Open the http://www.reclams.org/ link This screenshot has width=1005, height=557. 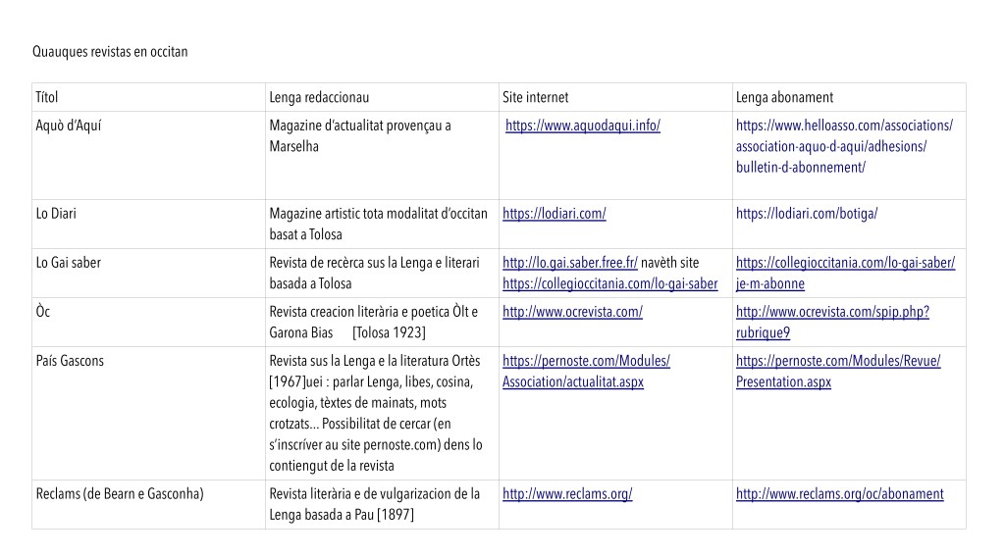click(567, 494)
